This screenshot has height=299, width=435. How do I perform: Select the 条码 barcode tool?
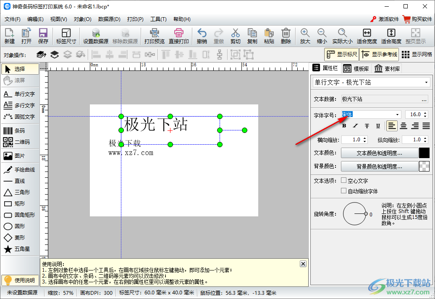(20, 130)
